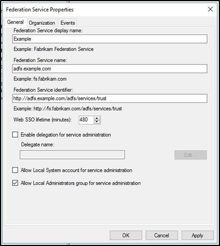
Task: Click the Federation Service name field
Action: click(110, 69)
